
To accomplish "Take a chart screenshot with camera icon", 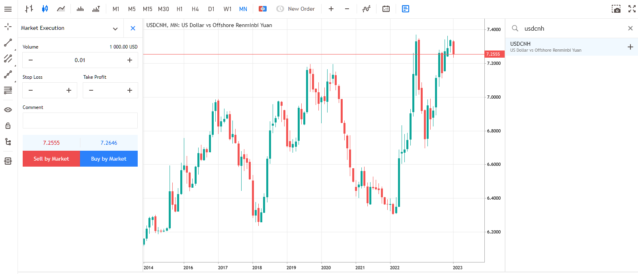I will coord(616,9).
